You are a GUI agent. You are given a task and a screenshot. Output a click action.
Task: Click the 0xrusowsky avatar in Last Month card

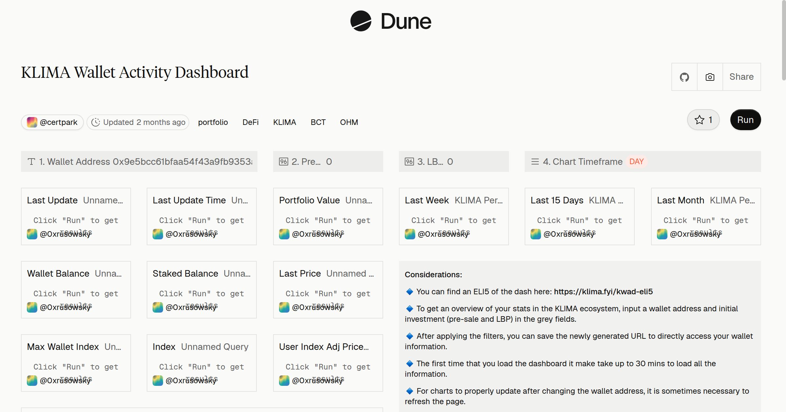click(662, 234)
